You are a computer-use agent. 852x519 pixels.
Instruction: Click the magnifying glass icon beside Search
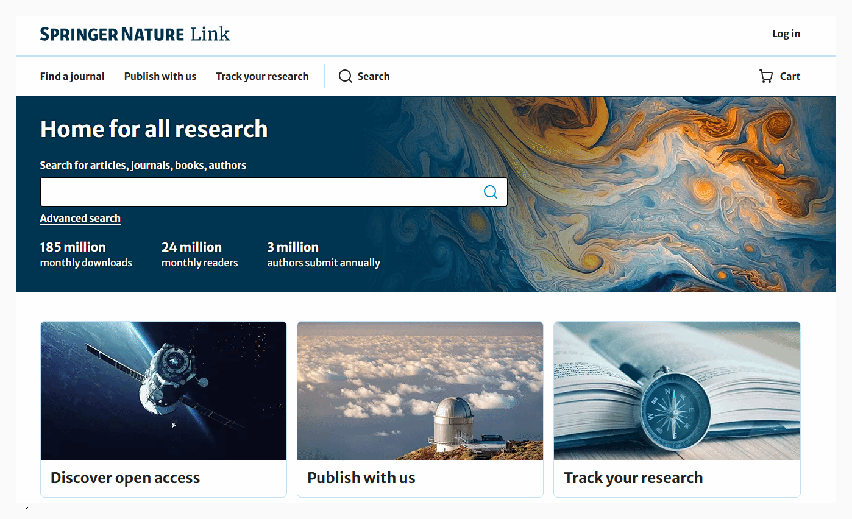[346, 76]
